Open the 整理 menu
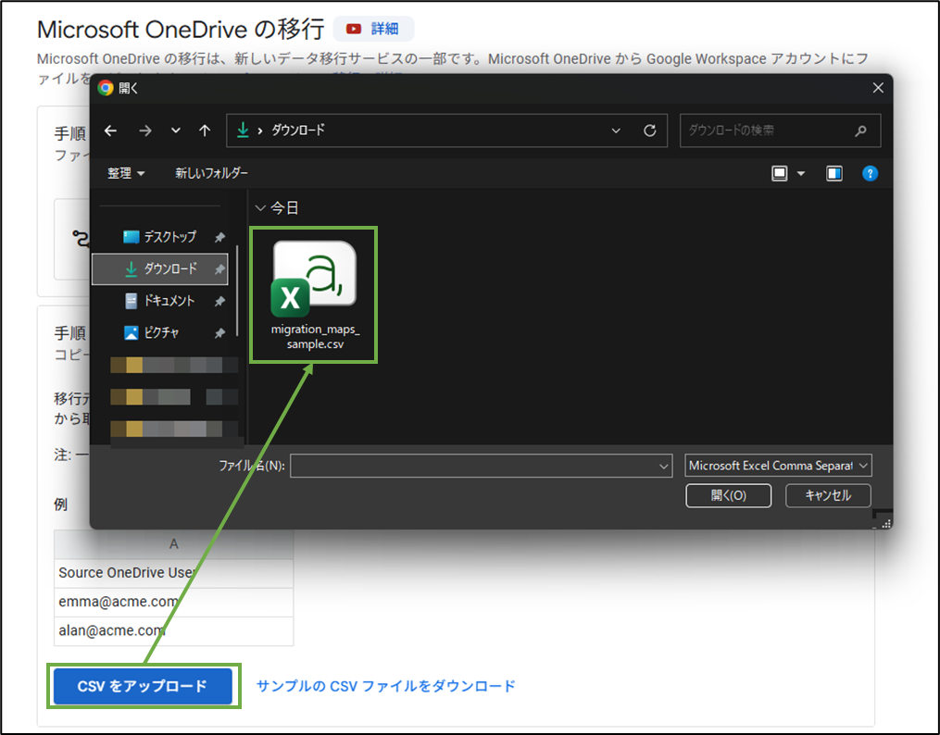Viewport: 940px width, 735px height. click(x=126, y=173)
